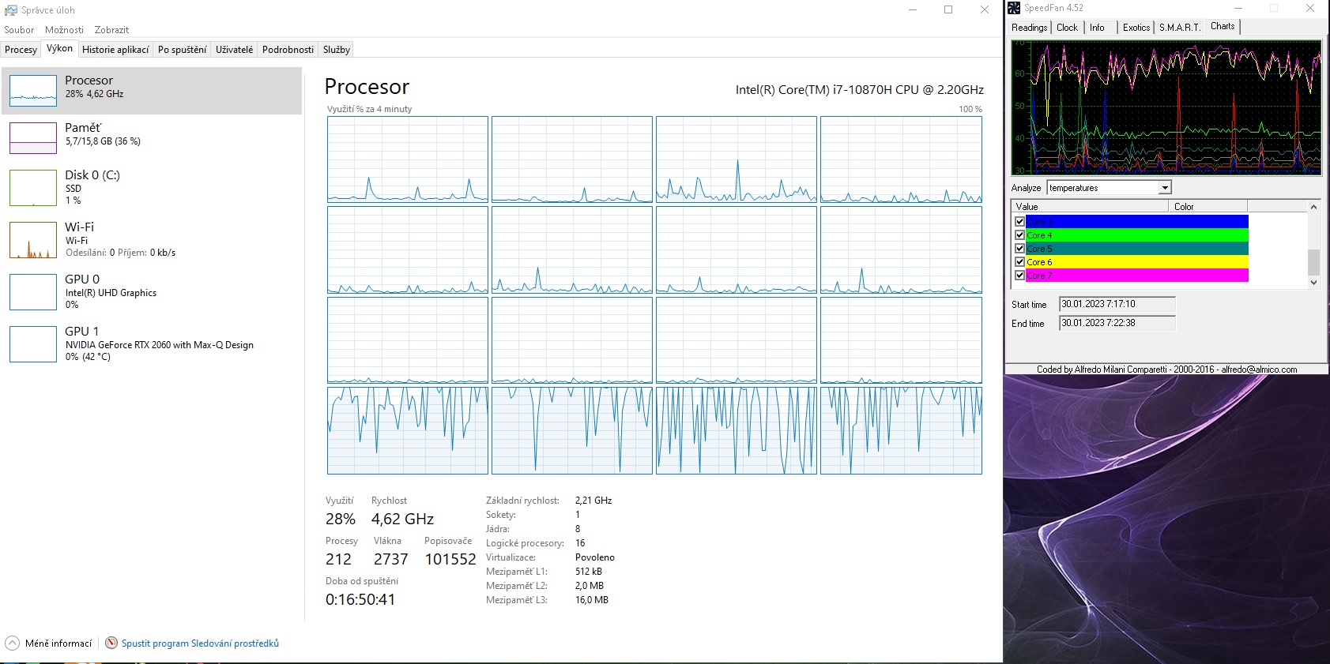Switch to the Podrobnosti tab
This screenshot has width=1330, height=664.
coord(288,50)
